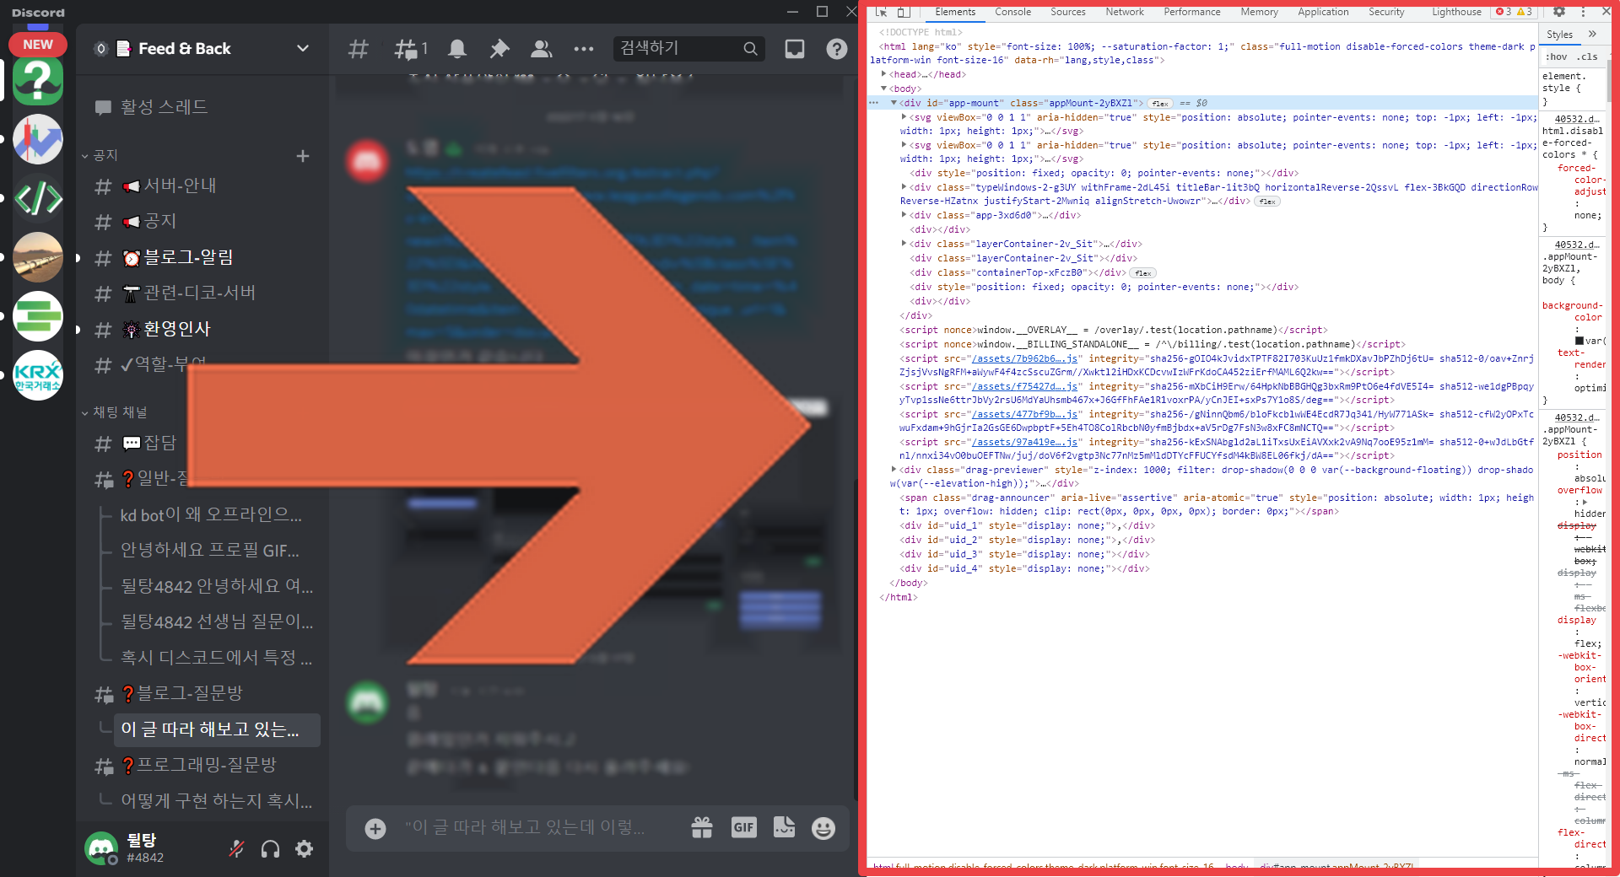
Task: Open the green stripes server icon
Action: [x=38, y=316]
